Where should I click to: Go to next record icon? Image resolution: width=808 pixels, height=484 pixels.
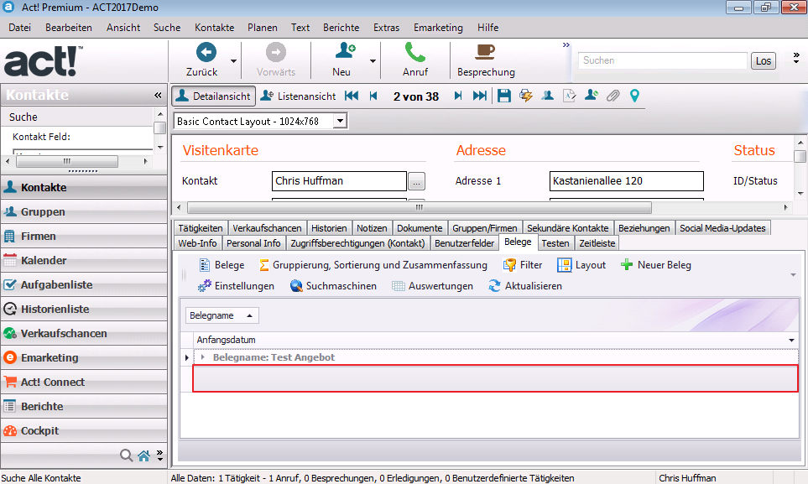point(457,96)
